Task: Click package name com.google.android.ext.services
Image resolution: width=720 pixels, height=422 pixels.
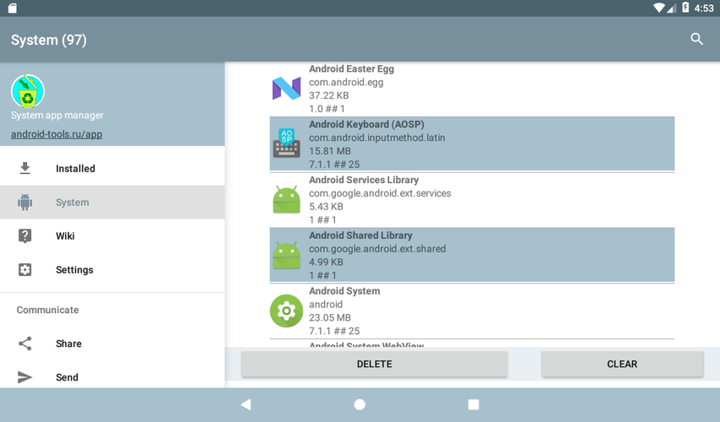Action: point(380,193)
